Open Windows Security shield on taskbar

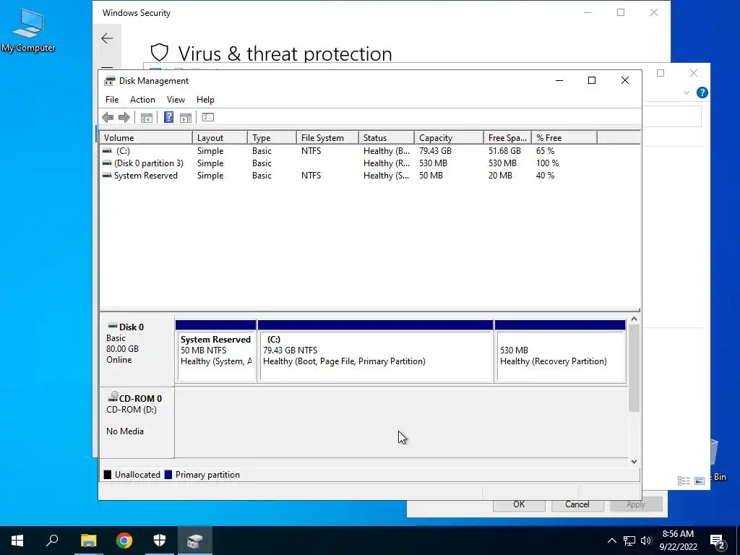[x=160, y=541]
